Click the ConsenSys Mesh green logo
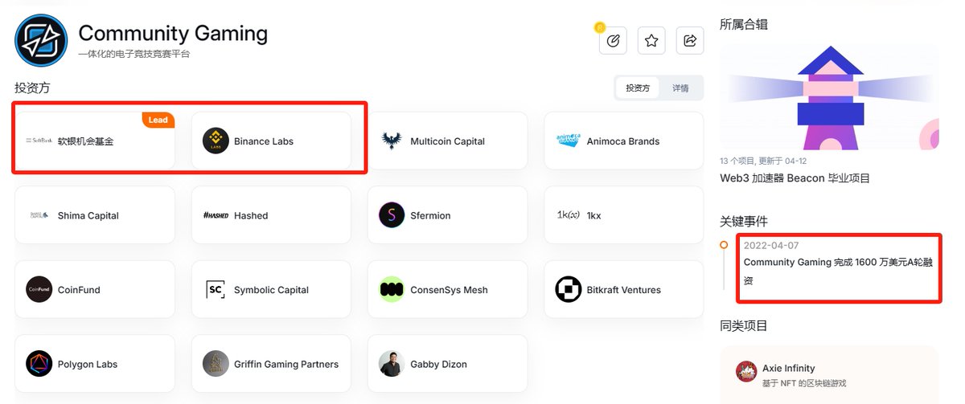965x404 pixels. pyautogui.click(x=392, y=289)
